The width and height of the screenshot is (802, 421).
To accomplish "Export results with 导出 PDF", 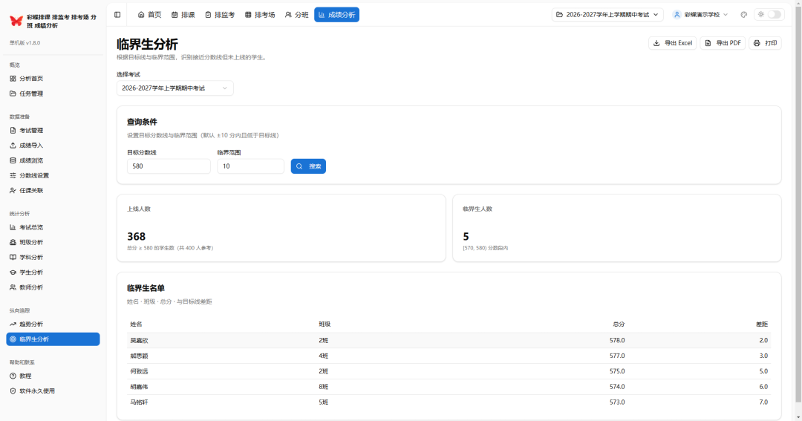I will pyautogui.click(x=723, y=43).
